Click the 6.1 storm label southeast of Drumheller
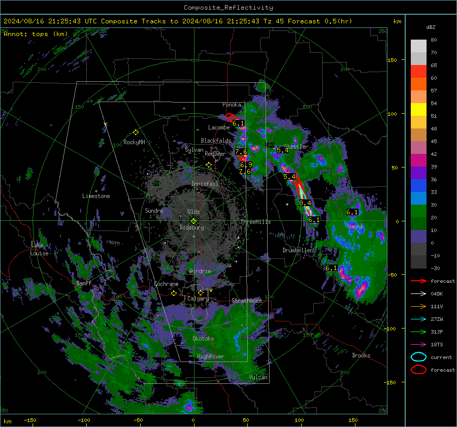This screenshot has height=427, width=457. pos(331,268)
